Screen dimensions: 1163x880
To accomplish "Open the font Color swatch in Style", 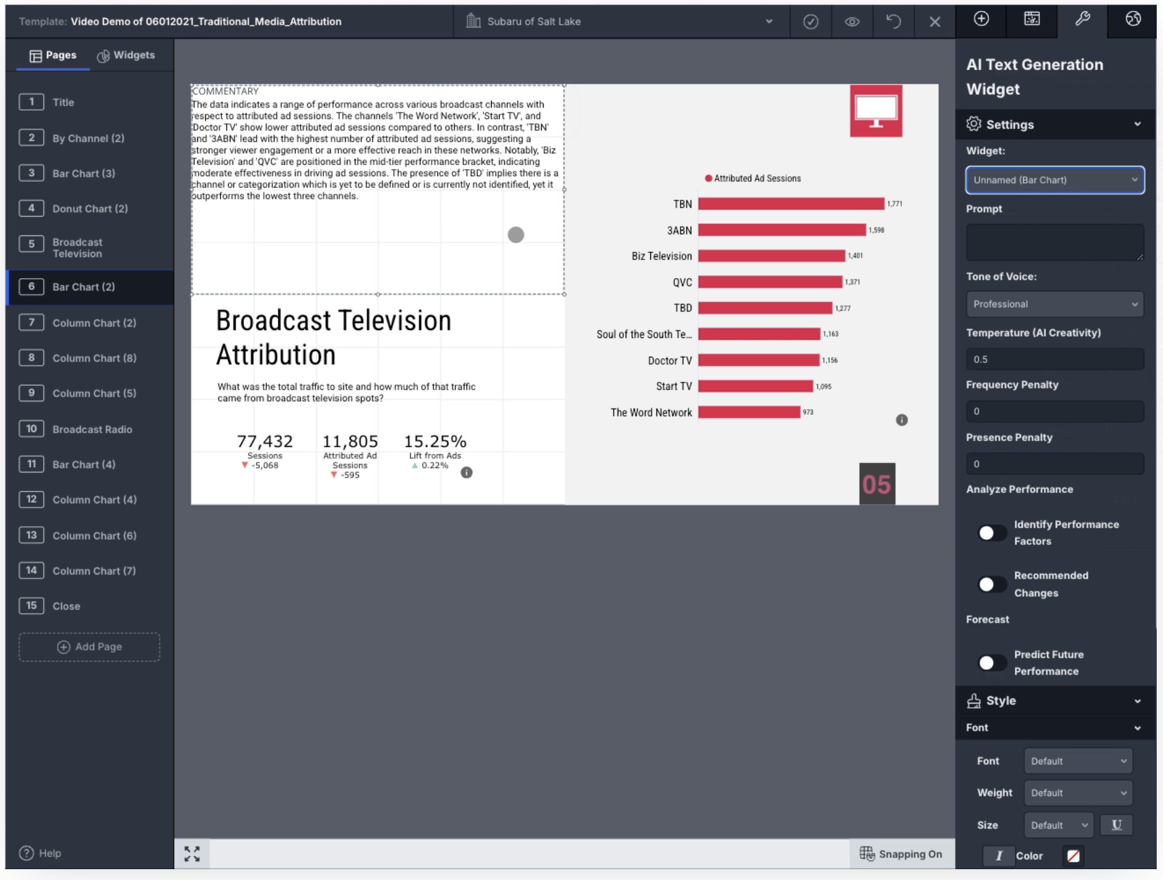I will pyautogui.click(x=1073, y=855).
